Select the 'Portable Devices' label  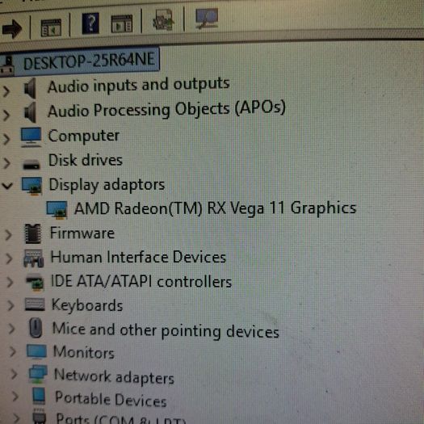click(x=111, y=400)
